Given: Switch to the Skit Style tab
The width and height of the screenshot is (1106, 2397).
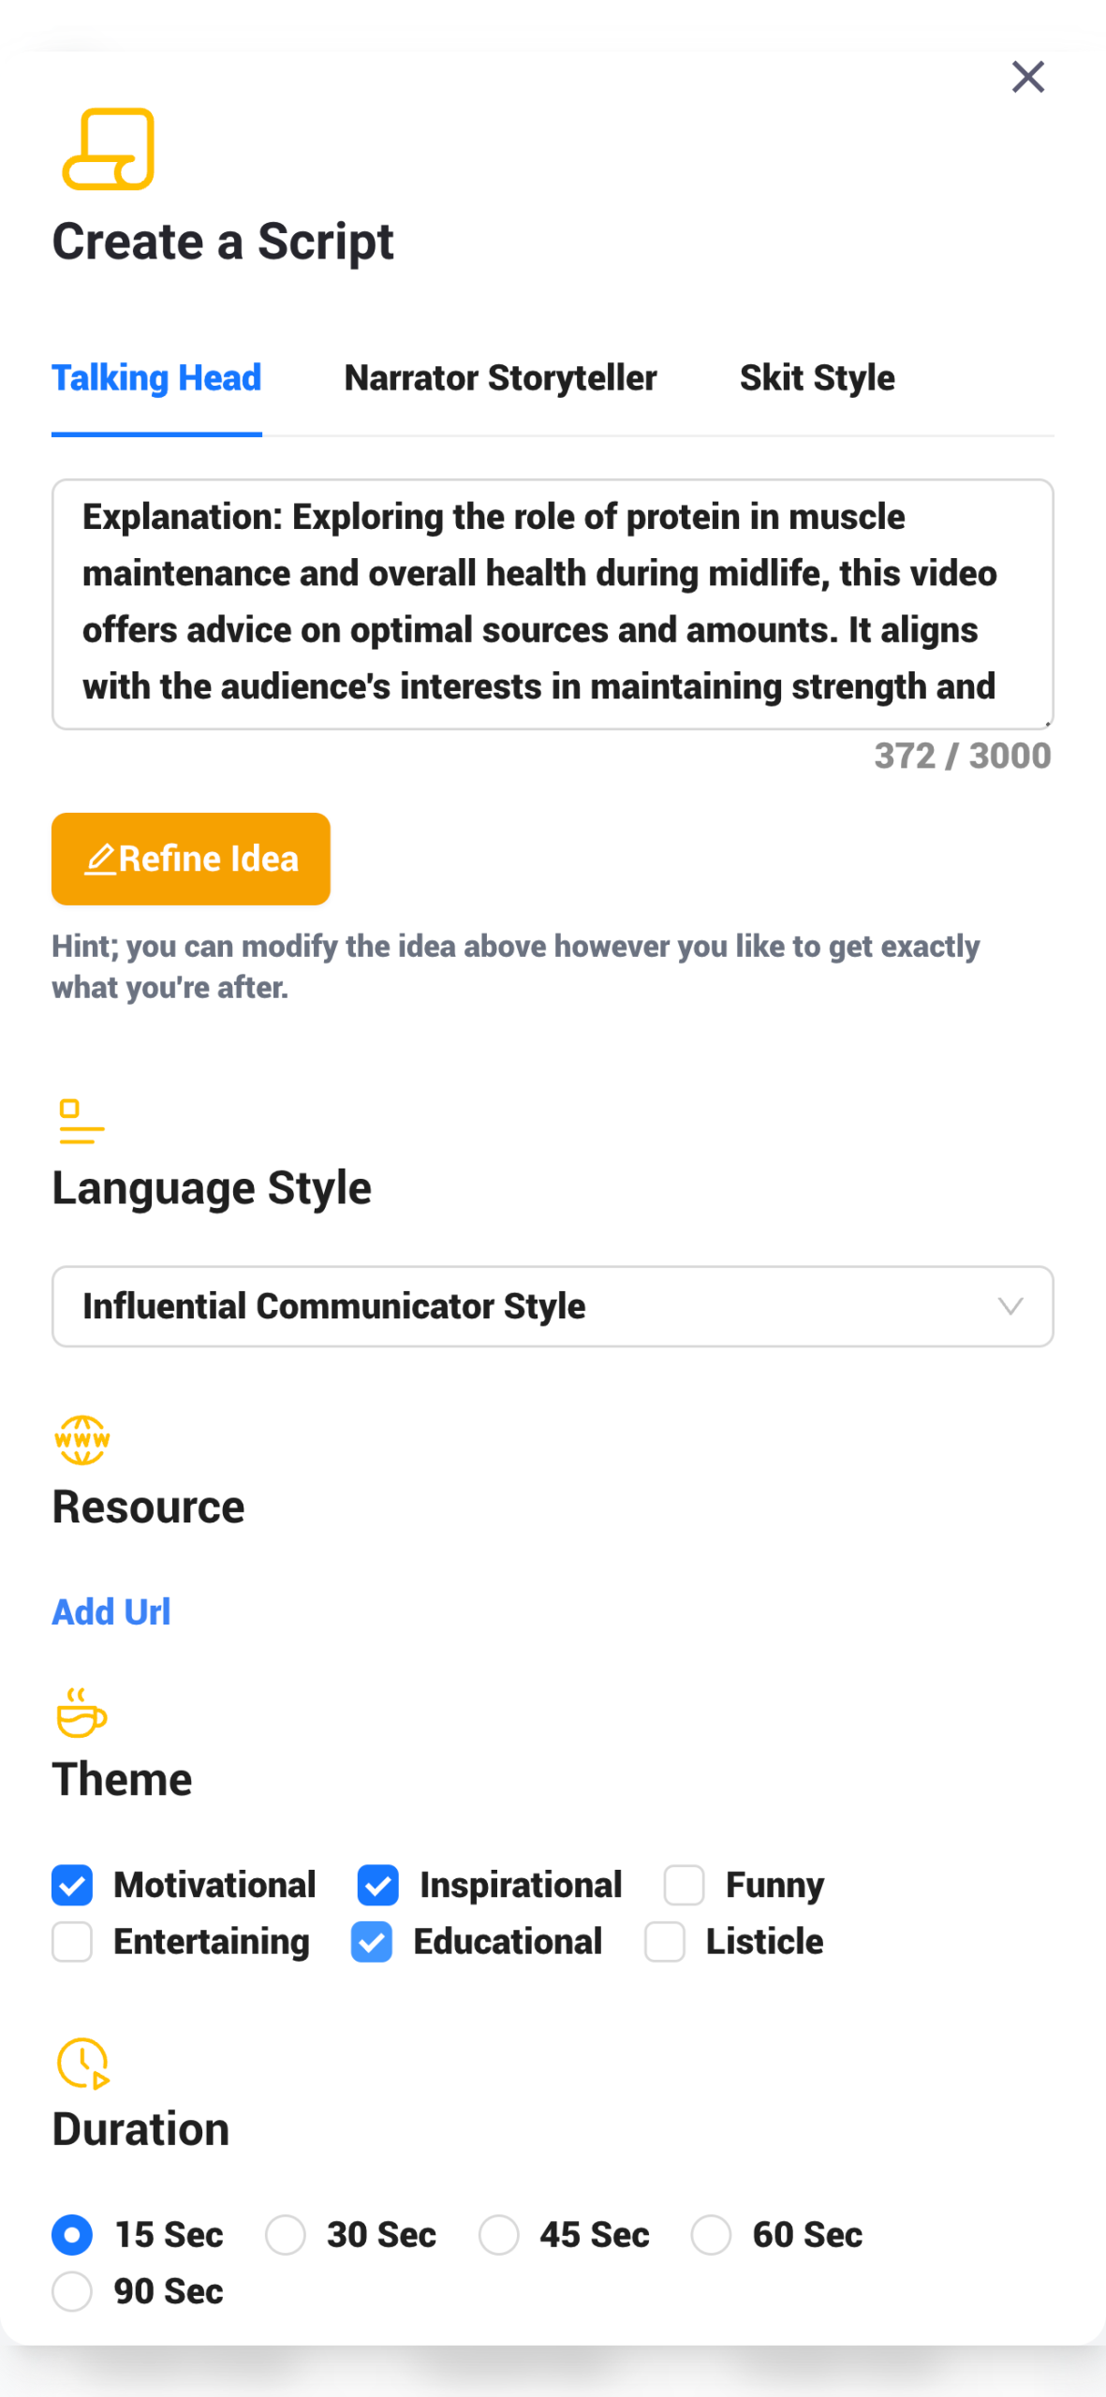Looking at the screenshot, I should pos(816,378).
